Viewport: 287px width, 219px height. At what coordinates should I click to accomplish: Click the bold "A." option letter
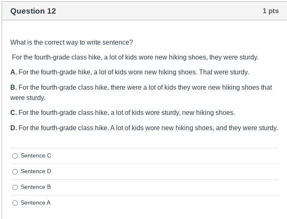pos(14,72)
